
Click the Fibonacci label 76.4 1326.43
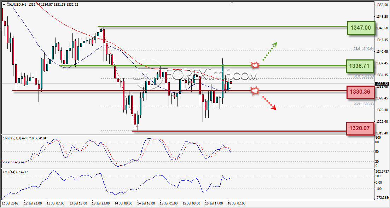[363, 104]
